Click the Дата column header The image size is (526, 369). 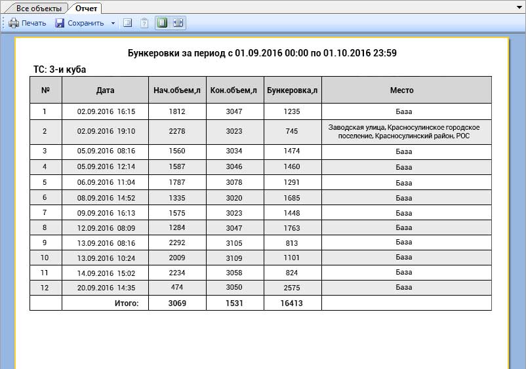click(x=105, y=90)
